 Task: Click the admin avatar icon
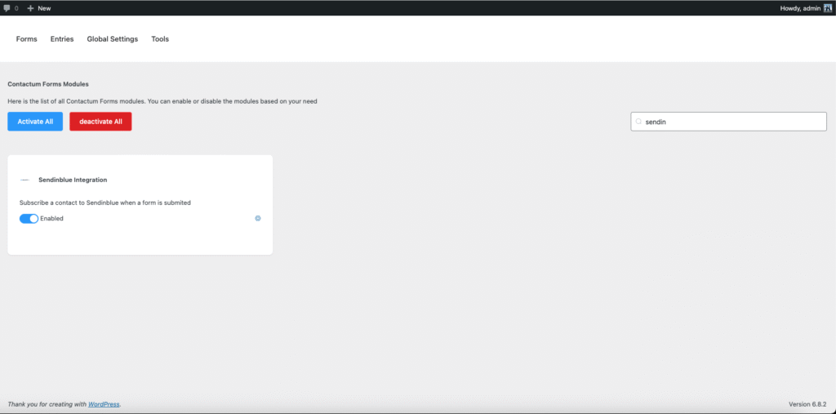(x=827, y=7)
